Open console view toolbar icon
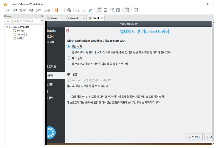Image resolution: width=219 pixels, height=148 pixels. (127, 10)
